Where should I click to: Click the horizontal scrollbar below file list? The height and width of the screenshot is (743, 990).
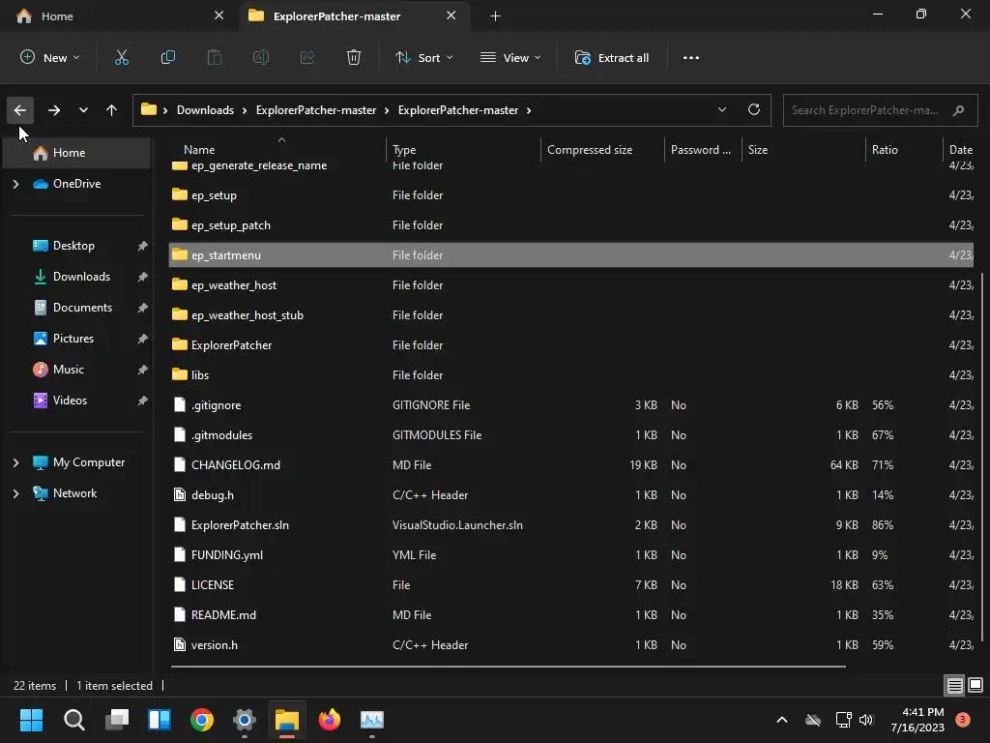(x=508, y=666)
